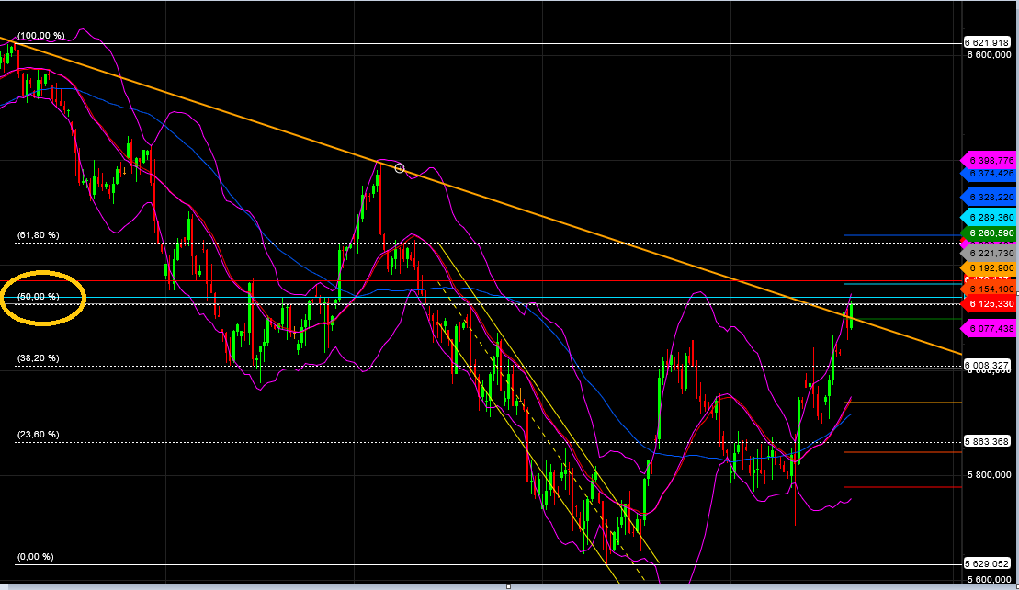This screenshot has height=590, width=1019.
Task: Click the (50,00 %) Fibonacci label
Action: [x=39, y=296]
